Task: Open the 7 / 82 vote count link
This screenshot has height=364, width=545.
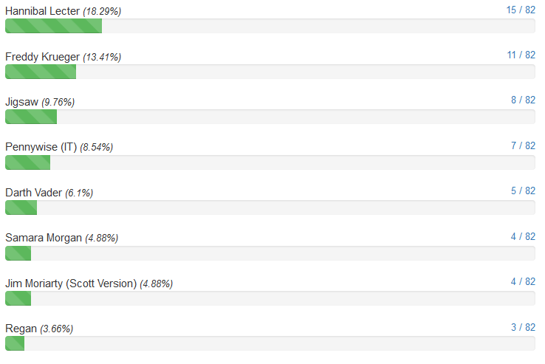Action: point(523,145)
